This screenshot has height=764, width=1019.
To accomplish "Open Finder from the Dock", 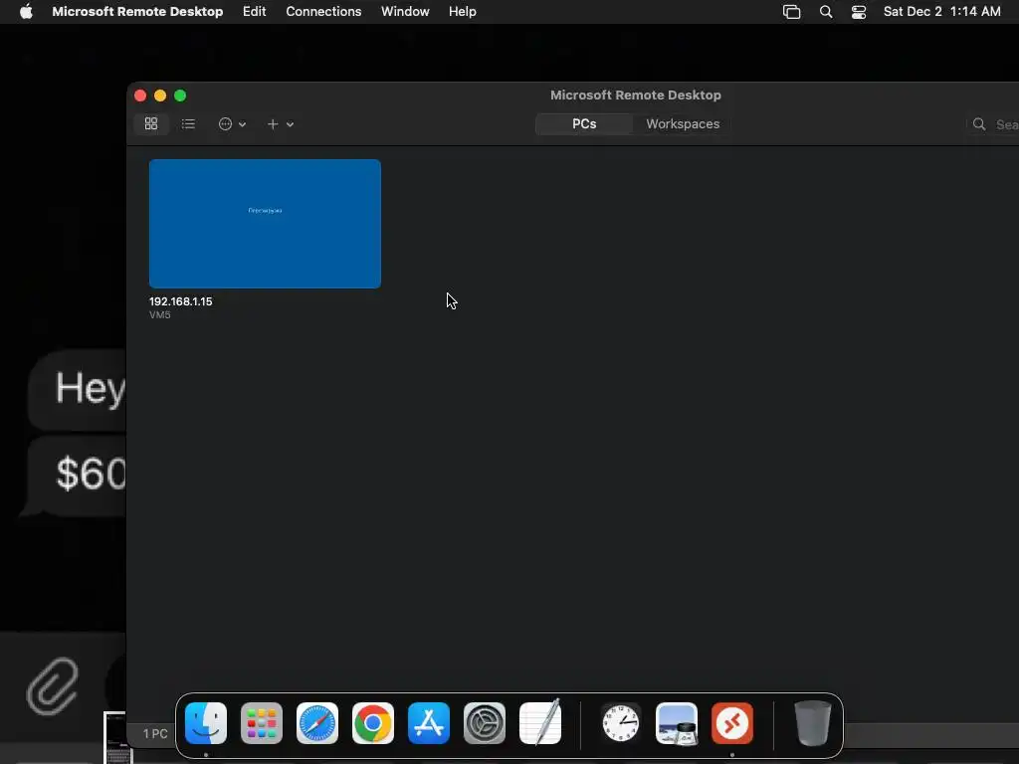I will [x=206, y=723].
